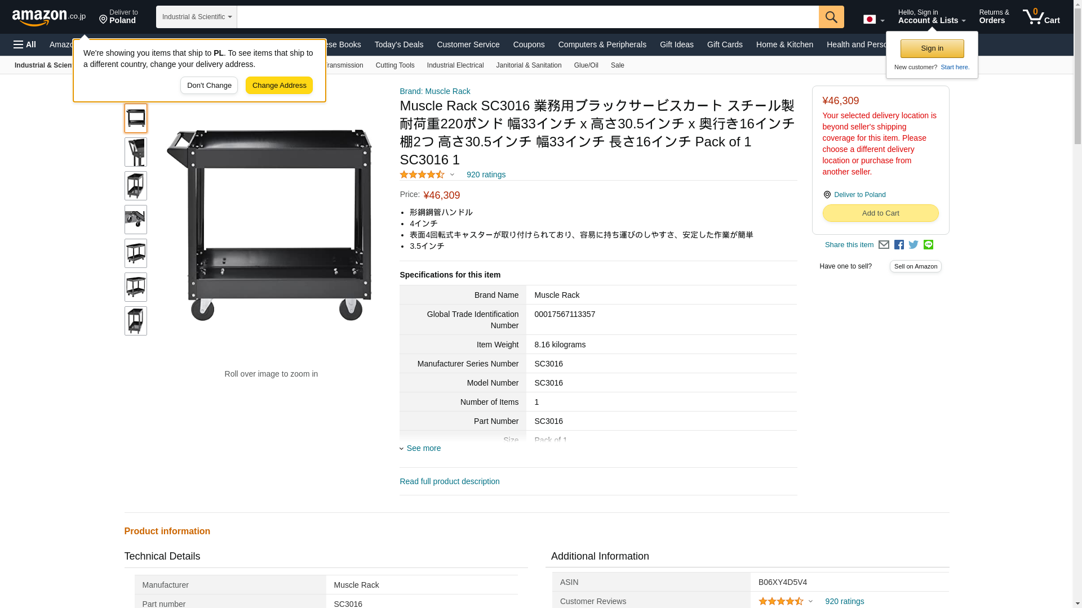Open the Read full product description link

coord(449,481)
